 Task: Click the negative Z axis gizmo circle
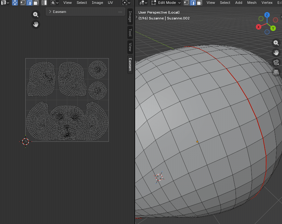pos(267,32)
